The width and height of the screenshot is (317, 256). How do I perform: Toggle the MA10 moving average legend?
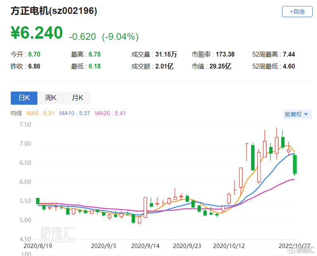point(74,113)
